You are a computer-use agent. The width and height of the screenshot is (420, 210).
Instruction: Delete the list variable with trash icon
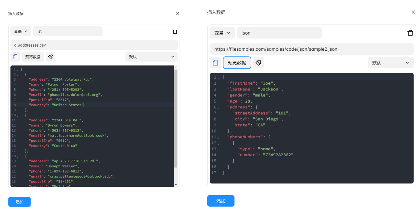coord(175,31)
